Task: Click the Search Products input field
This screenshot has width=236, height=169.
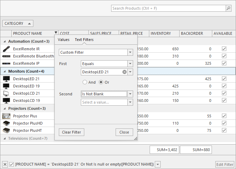Action: click(x=168, y=8)
